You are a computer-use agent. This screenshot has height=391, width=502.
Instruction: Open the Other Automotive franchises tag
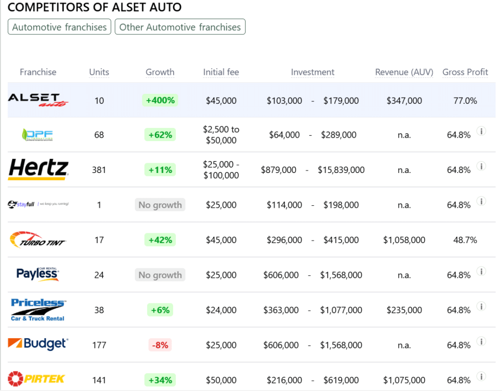click(180, 27)
